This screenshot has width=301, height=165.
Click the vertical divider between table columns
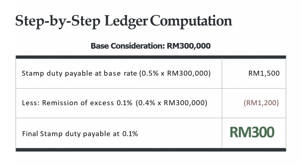pos(222,103)
